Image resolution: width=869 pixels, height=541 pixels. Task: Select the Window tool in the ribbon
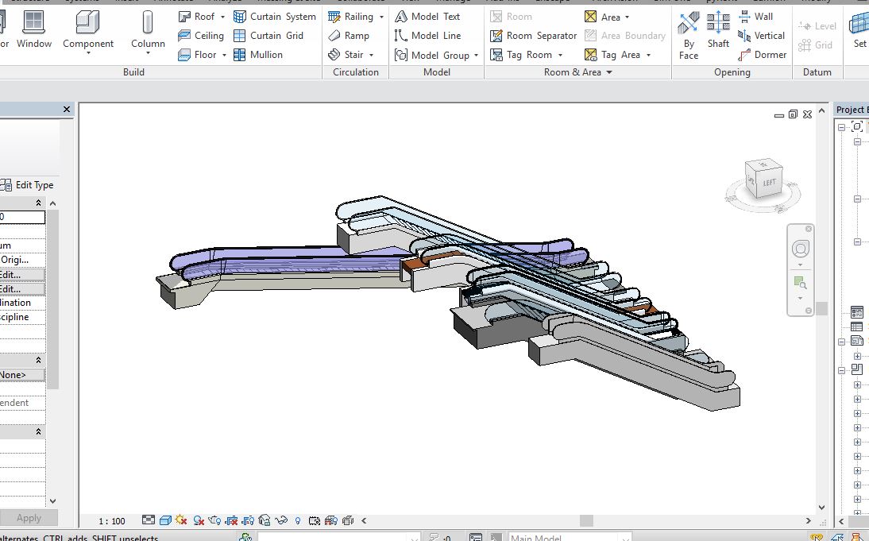click(x=33, y=30)
